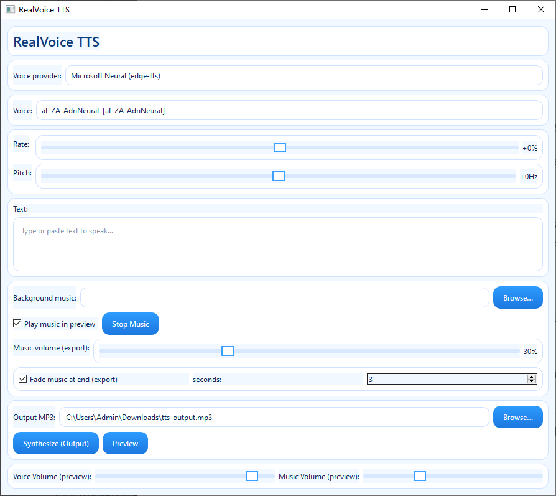Image resolution: width=556 pixels, height=496 pixels.
Task: Click the Synthesize (Output) button
Action: [56, 444]
